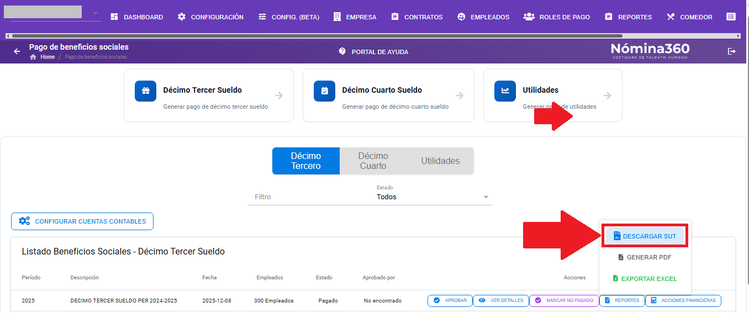Choose Descargar SUT from the menu
This screenshot has height=313, width=749.
tap(645, 236)
